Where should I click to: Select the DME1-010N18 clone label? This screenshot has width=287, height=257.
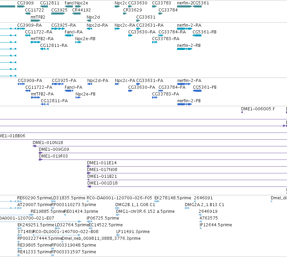click(48, 143)
